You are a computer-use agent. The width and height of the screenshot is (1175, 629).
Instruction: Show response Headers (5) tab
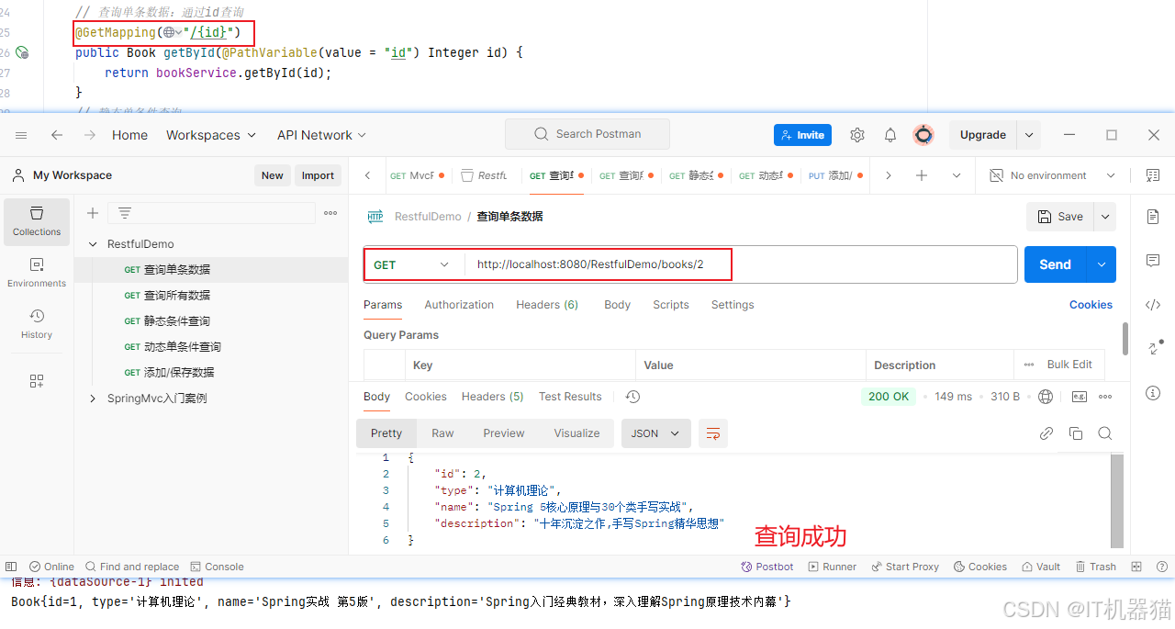tap(492, 397)
